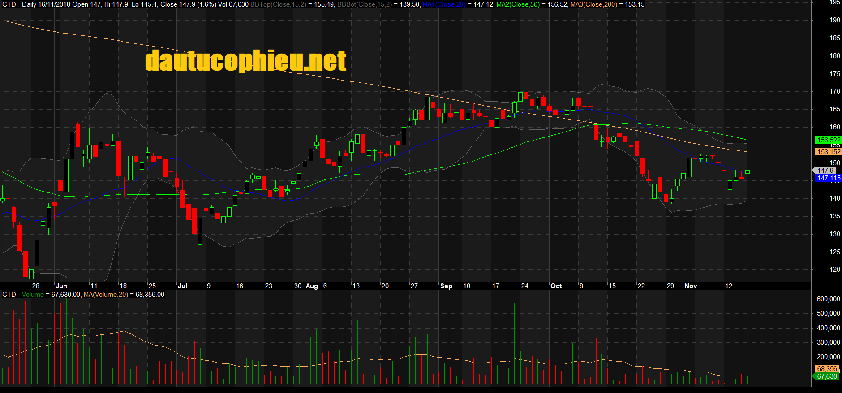Click the 300,000 volume axis label
842x393 pixels.
click(x=829, y=342)
